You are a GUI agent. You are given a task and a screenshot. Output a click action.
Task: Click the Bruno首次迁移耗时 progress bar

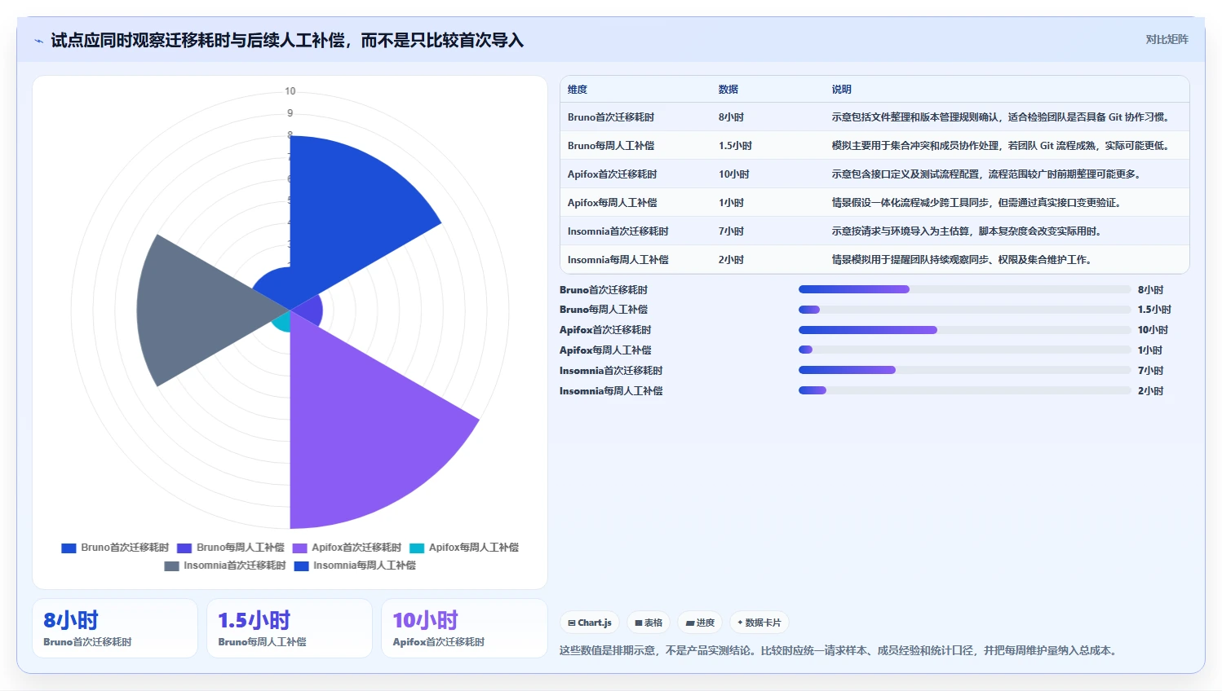point(964,289)
